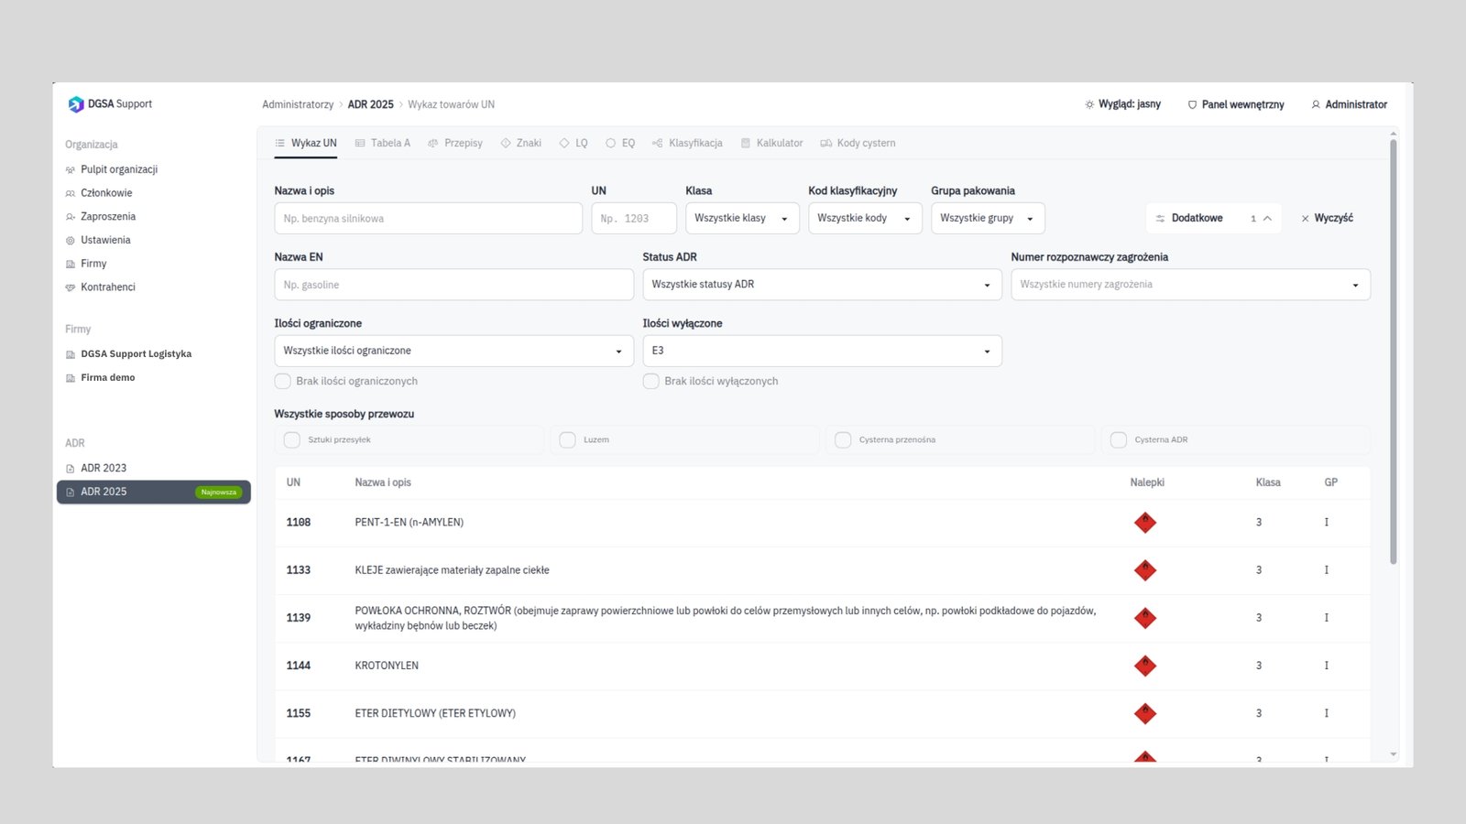Enable the Cysterna przenośna checkbox
Viewport: 1466px width, 824px height.
(x=843, y=439)
